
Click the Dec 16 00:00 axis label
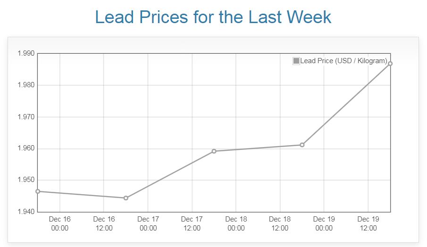click(60, 223)
